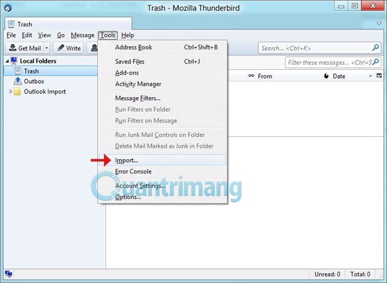This screenshot has width=387, height=283.
Task: Open the column picker icon
Action: coord(379,76)
